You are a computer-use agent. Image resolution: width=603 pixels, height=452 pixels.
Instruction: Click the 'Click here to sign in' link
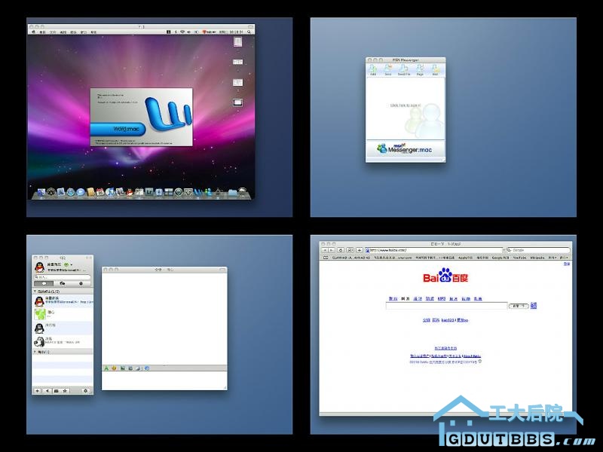pyautogui.click(x=406, y=105)
